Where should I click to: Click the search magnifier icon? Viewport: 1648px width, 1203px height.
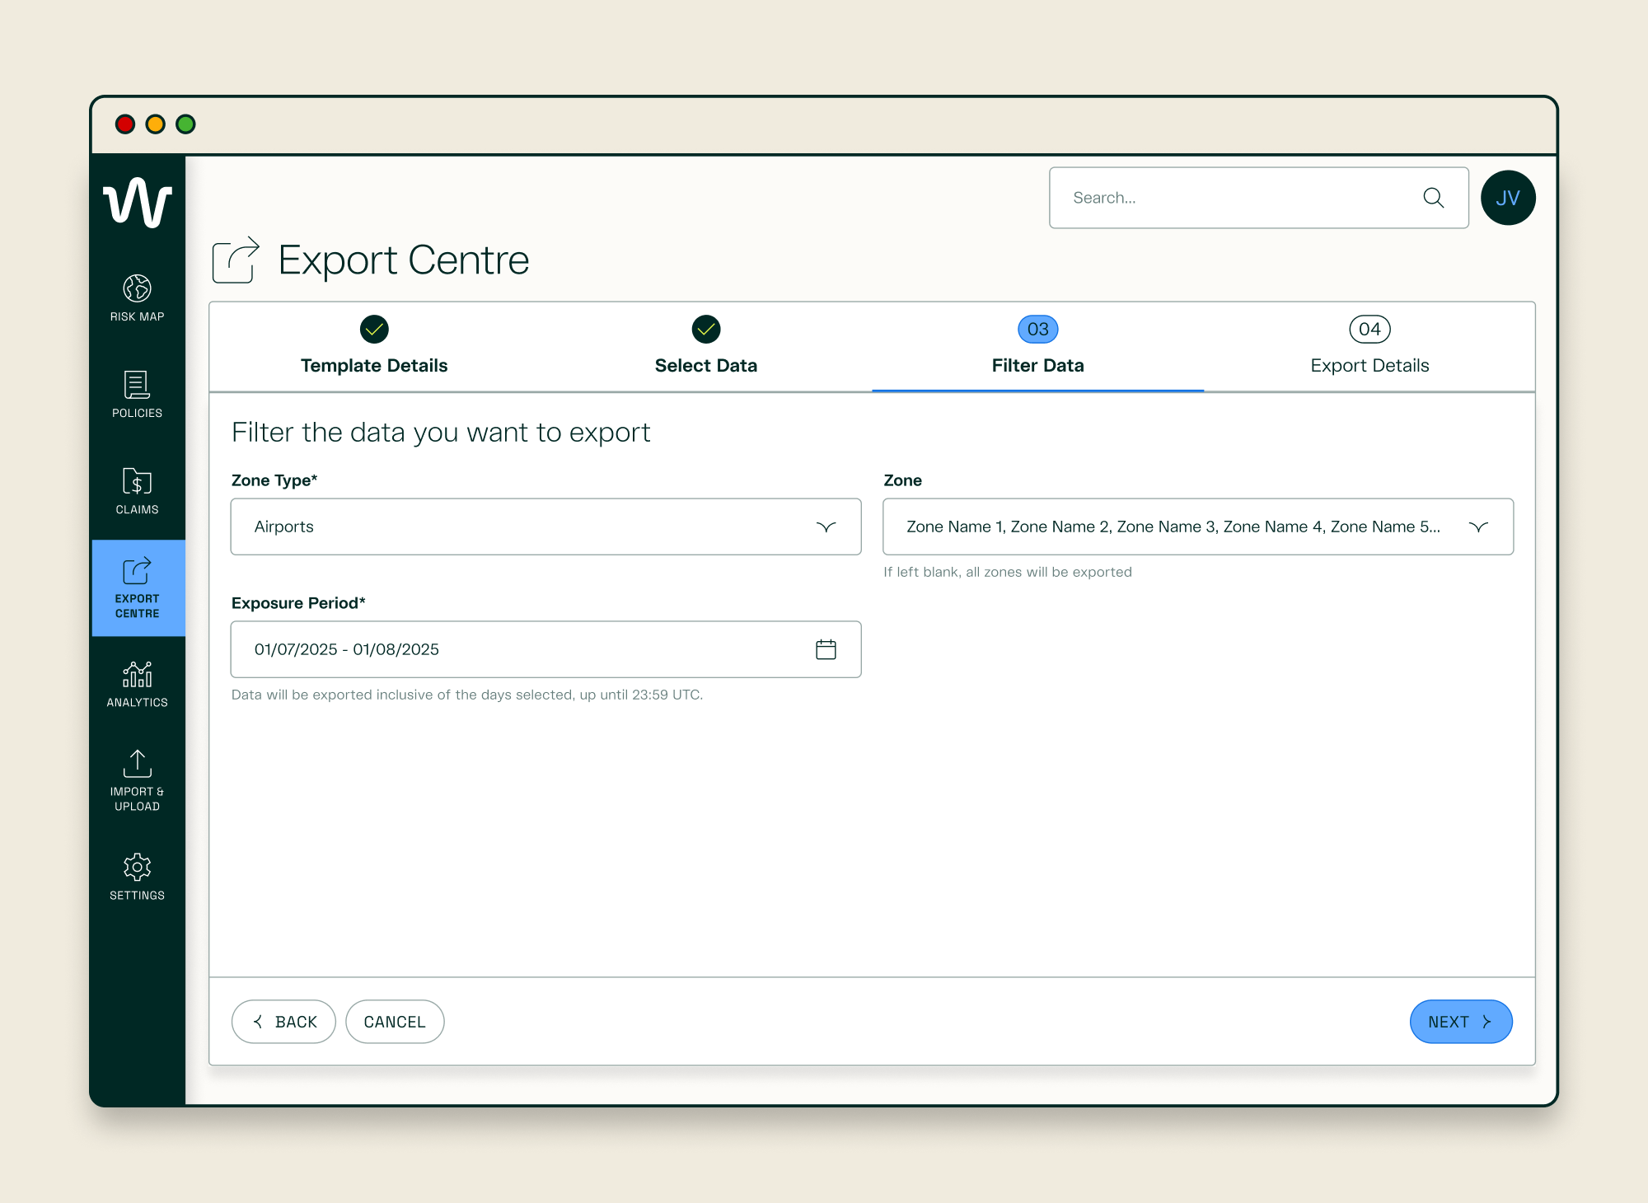pos(1434,198)
